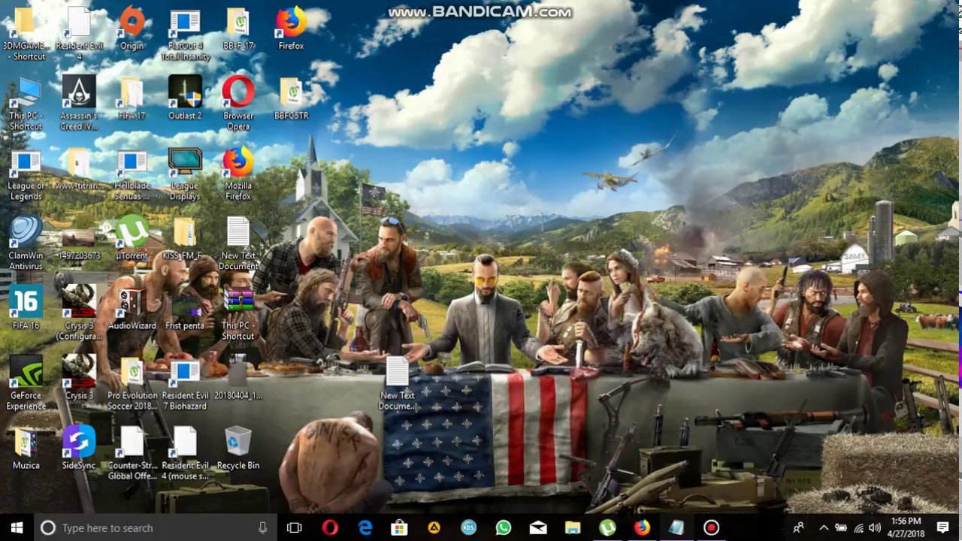Open the Wi-Fi network flyout
Viewport: 962px width, 541px height.
pos(858,527)
